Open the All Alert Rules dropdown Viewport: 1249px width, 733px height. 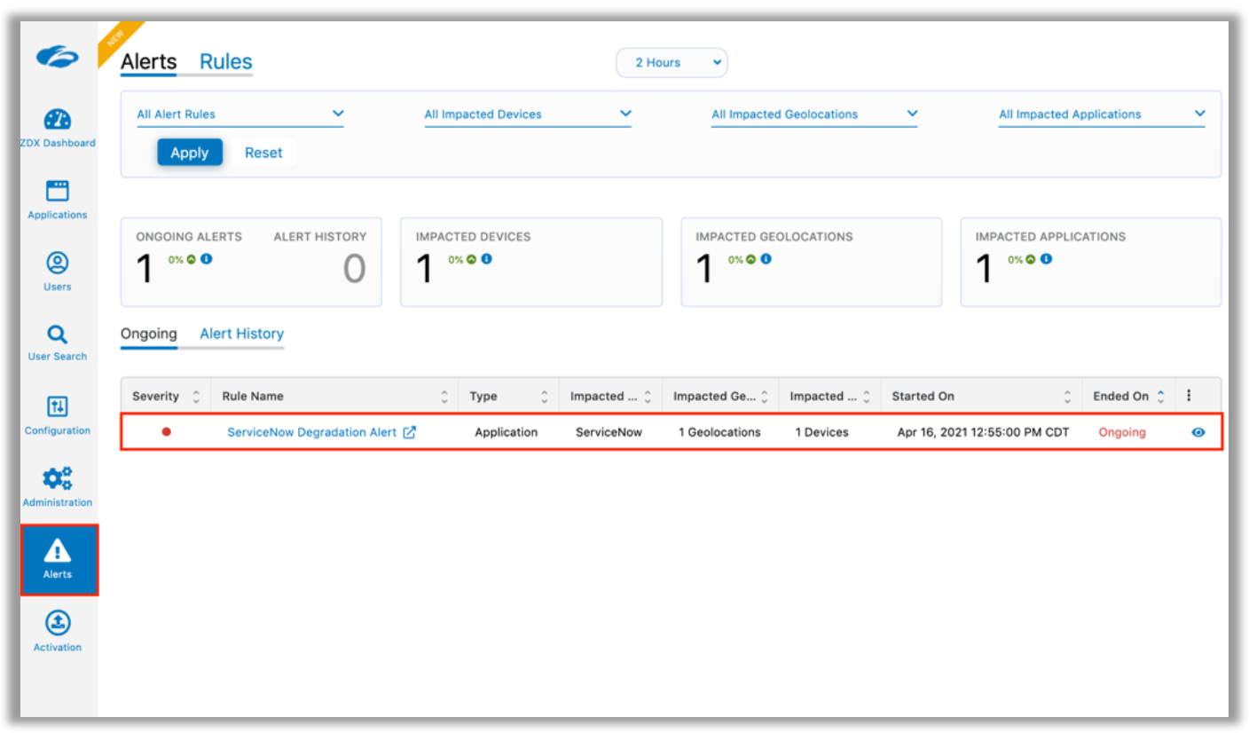240,114
